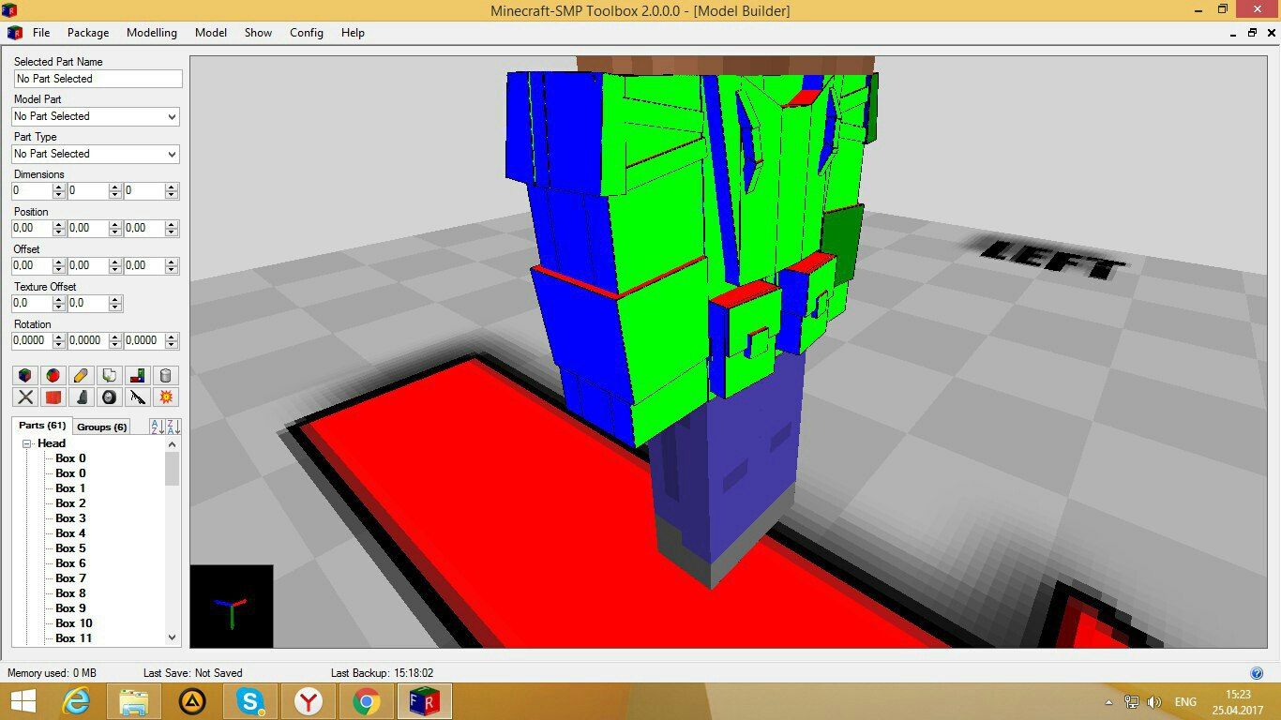Select Box 5 in the parts tree
Image resolution: width=1281 pixels, height=720 pixels.
pos(70,548)
